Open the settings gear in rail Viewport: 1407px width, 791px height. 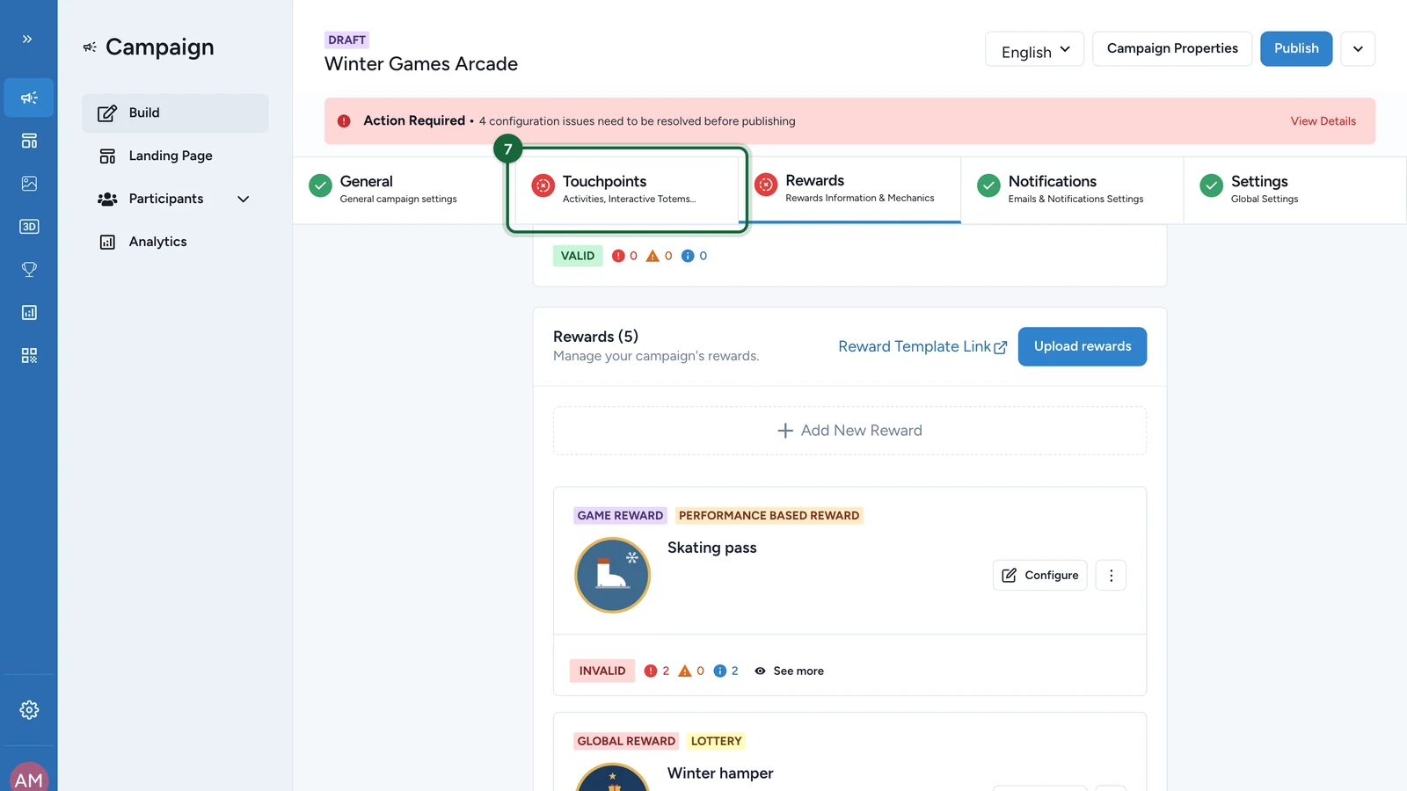pyautogui.click(x=29, y=710)
